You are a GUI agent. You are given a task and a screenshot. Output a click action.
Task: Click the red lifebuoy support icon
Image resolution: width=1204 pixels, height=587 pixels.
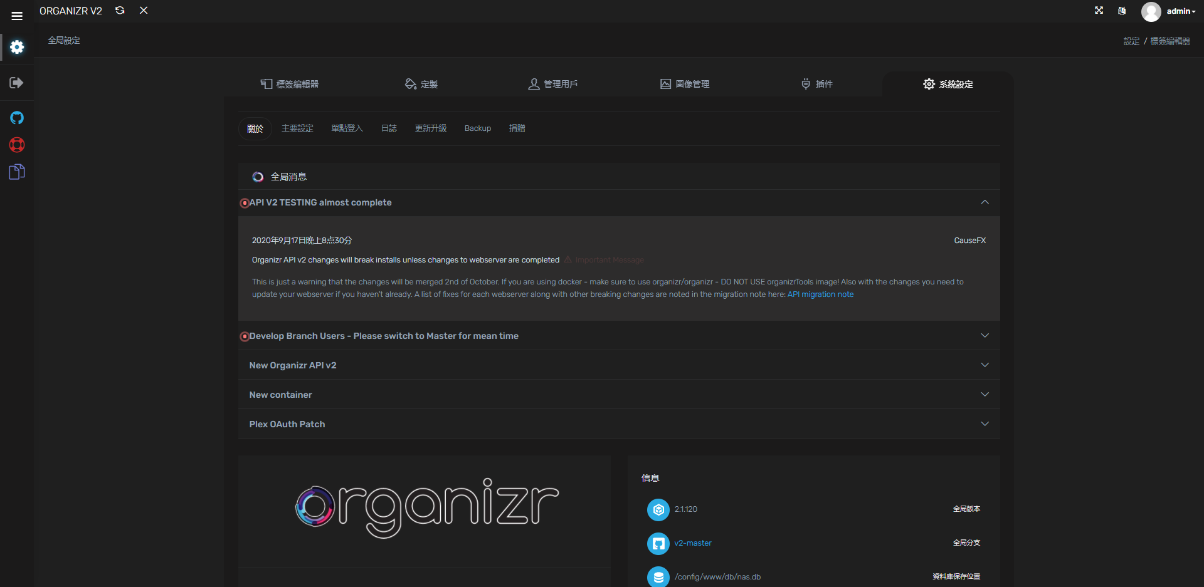point(17,145)
